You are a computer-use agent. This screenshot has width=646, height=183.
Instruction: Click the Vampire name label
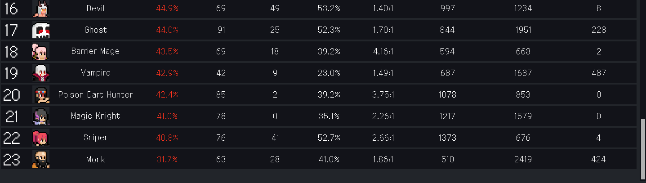[x=95, y=73]
